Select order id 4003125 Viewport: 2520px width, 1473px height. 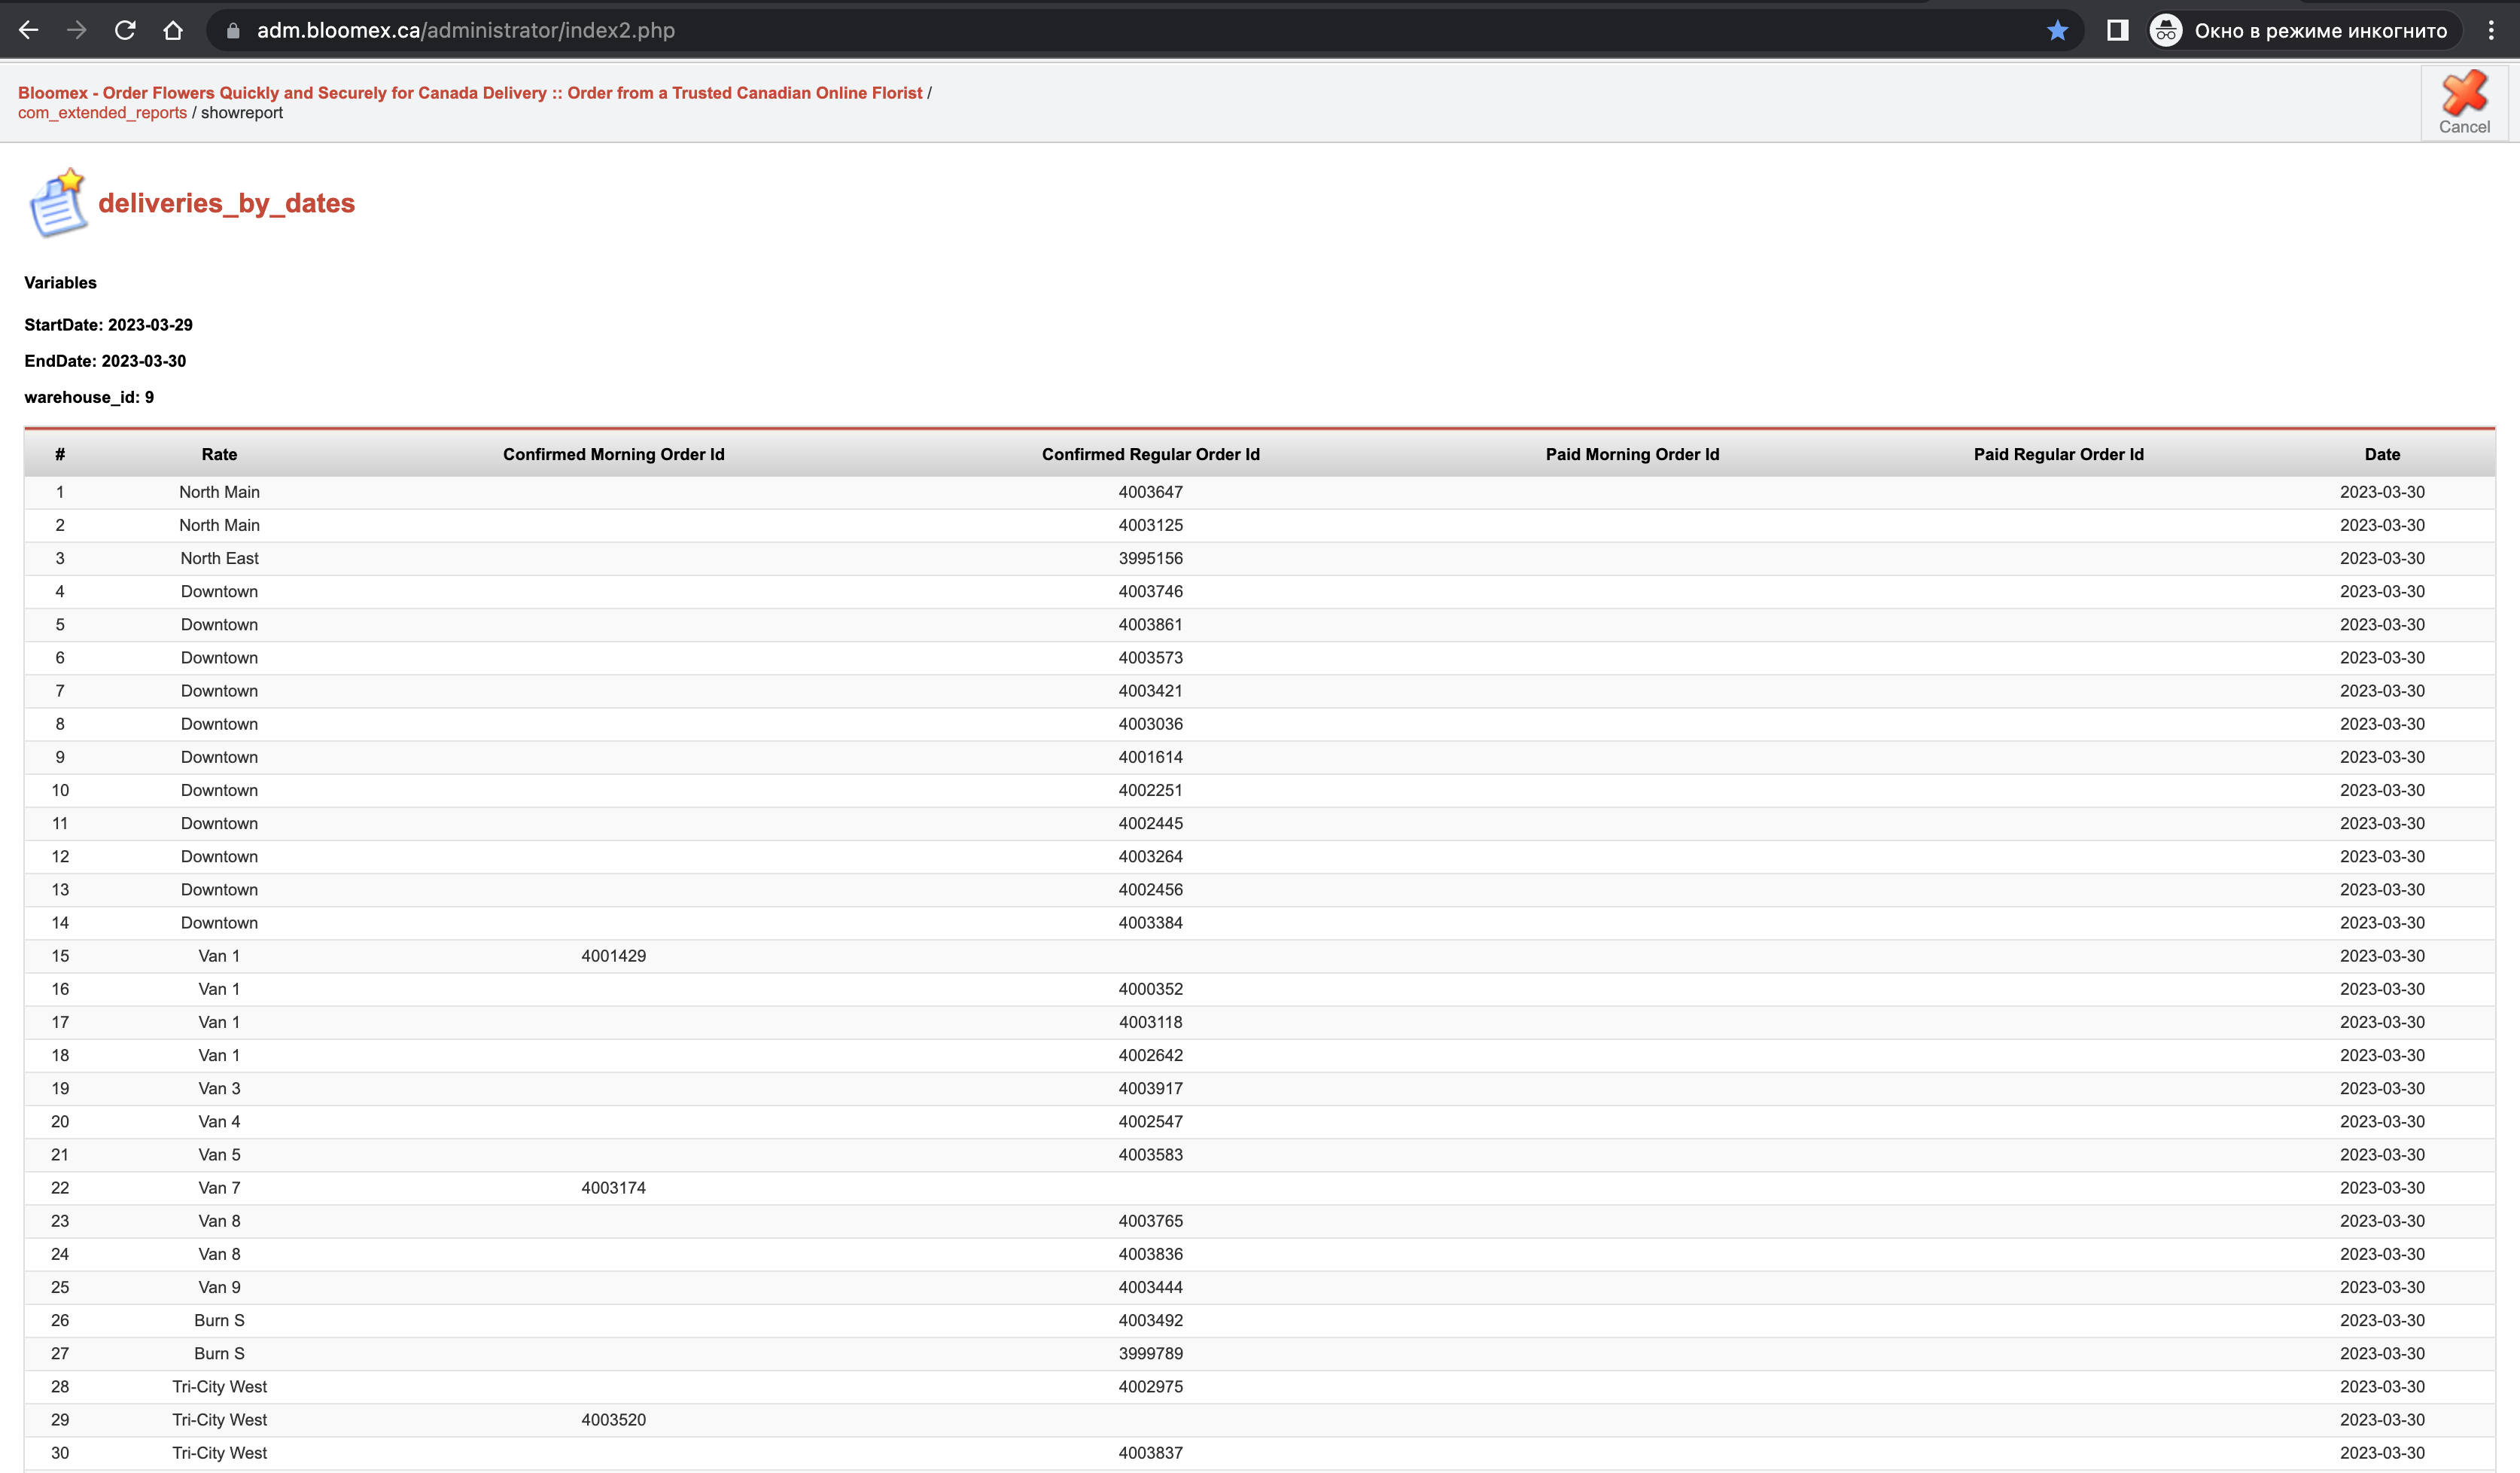point(1151,526)
